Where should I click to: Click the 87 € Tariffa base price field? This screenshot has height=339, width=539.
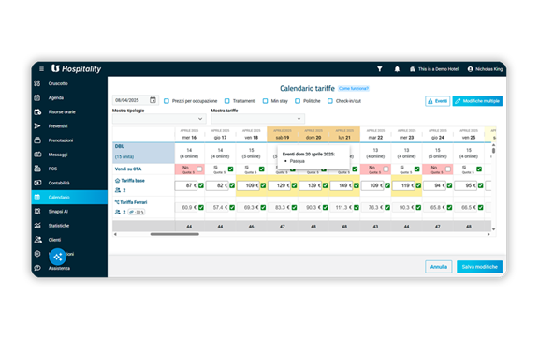tap(186, 185)
